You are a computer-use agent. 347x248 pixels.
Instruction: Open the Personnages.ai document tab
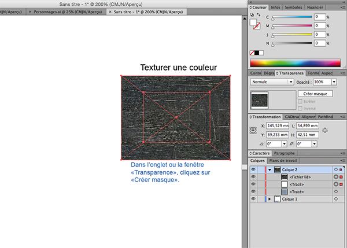pos(73,11)
